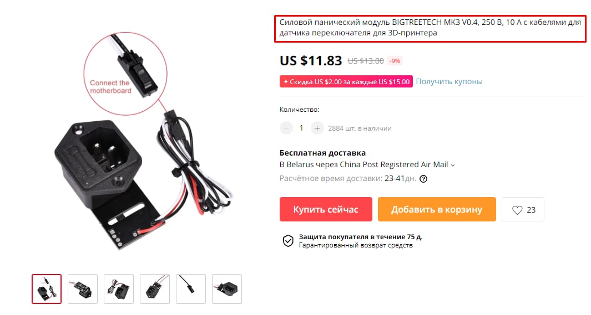Image resolution: width=591 pixels, height=315 pixels.
Task: Increase quantity with the plus button
Action: (x=317, y=128)
